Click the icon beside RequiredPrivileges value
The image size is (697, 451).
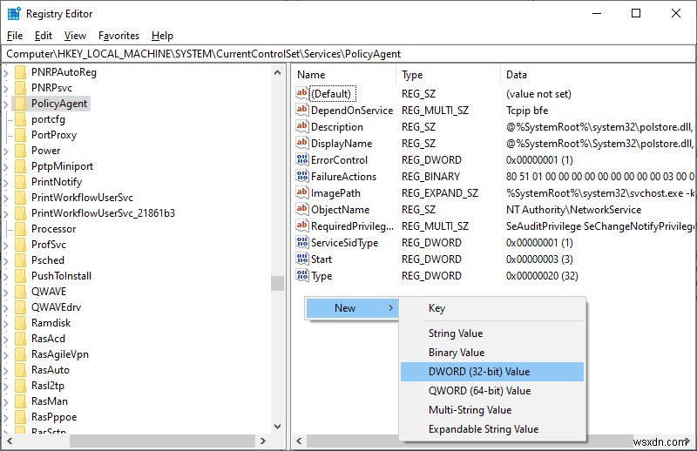point(301,225)
